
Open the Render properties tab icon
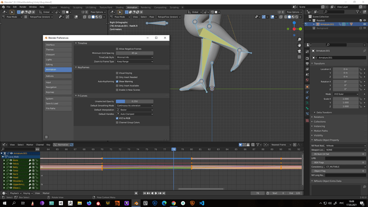coord(307,58)
